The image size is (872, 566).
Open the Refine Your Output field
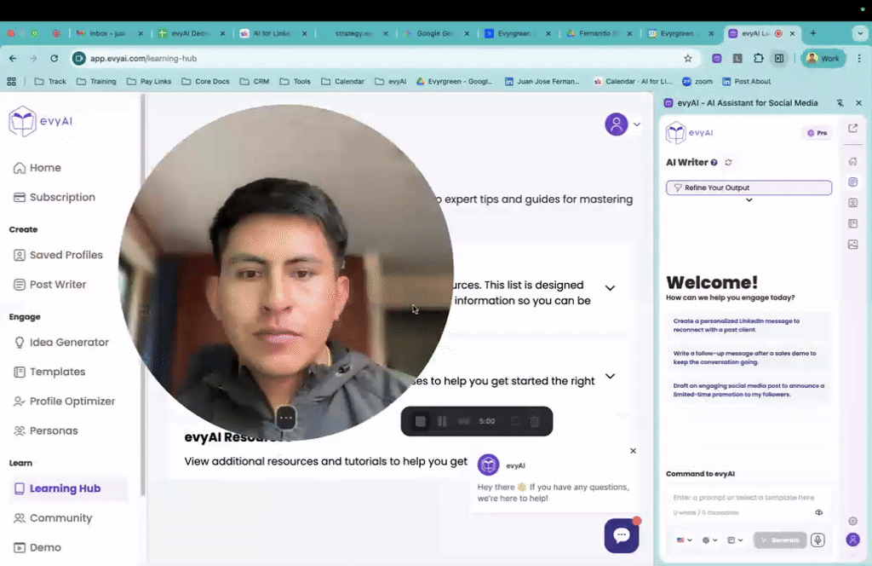click(749, 188)
